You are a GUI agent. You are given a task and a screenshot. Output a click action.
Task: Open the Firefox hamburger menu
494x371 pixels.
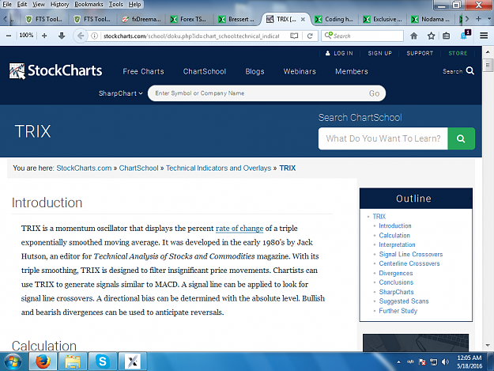click(x=484, y=36)
